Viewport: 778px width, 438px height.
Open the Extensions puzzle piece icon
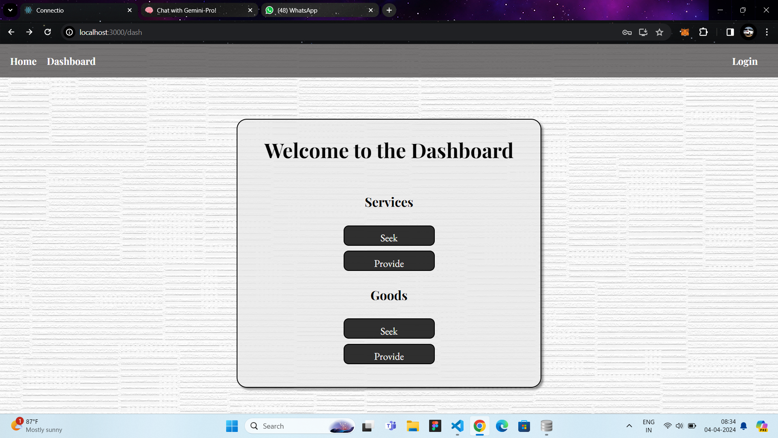point(703,32)
